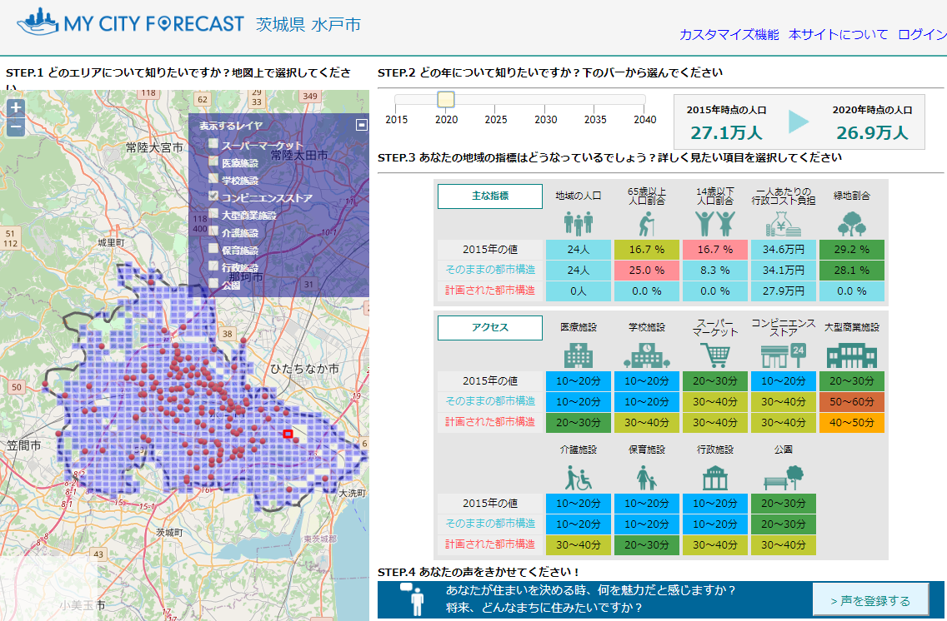This screenshot has width=947, height=621.
Task: Toggle the 学校施設 layer checkbox
Action: (213, 179)
